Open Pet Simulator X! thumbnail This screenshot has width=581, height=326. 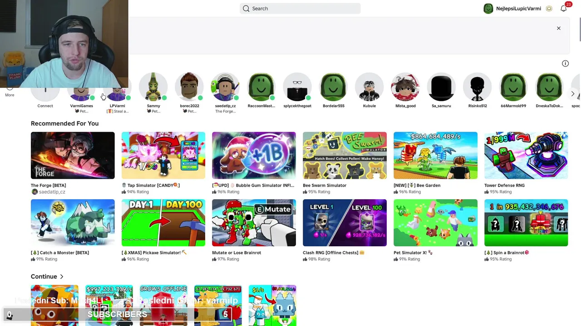[435, 223]
